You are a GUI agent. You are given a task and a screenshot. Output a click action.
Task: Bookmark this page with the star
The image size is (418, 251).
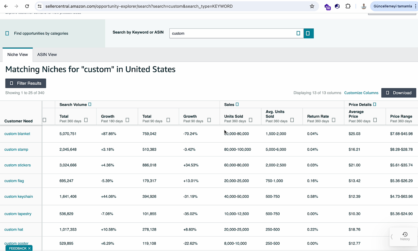coord(312,6)
